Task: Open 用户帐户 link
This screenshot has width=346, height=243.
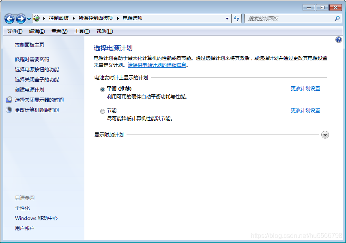Action: 25,228
